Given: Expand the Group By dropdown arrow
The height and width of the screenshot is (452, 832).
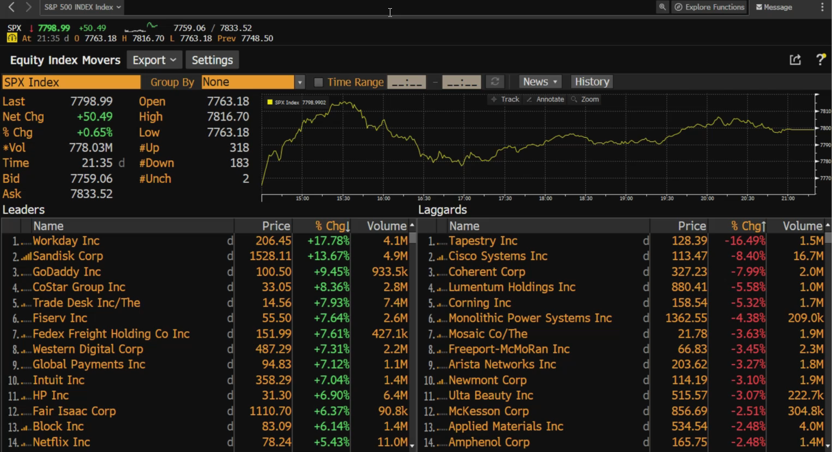Looking at the screenshot, I should click(300, 82).
